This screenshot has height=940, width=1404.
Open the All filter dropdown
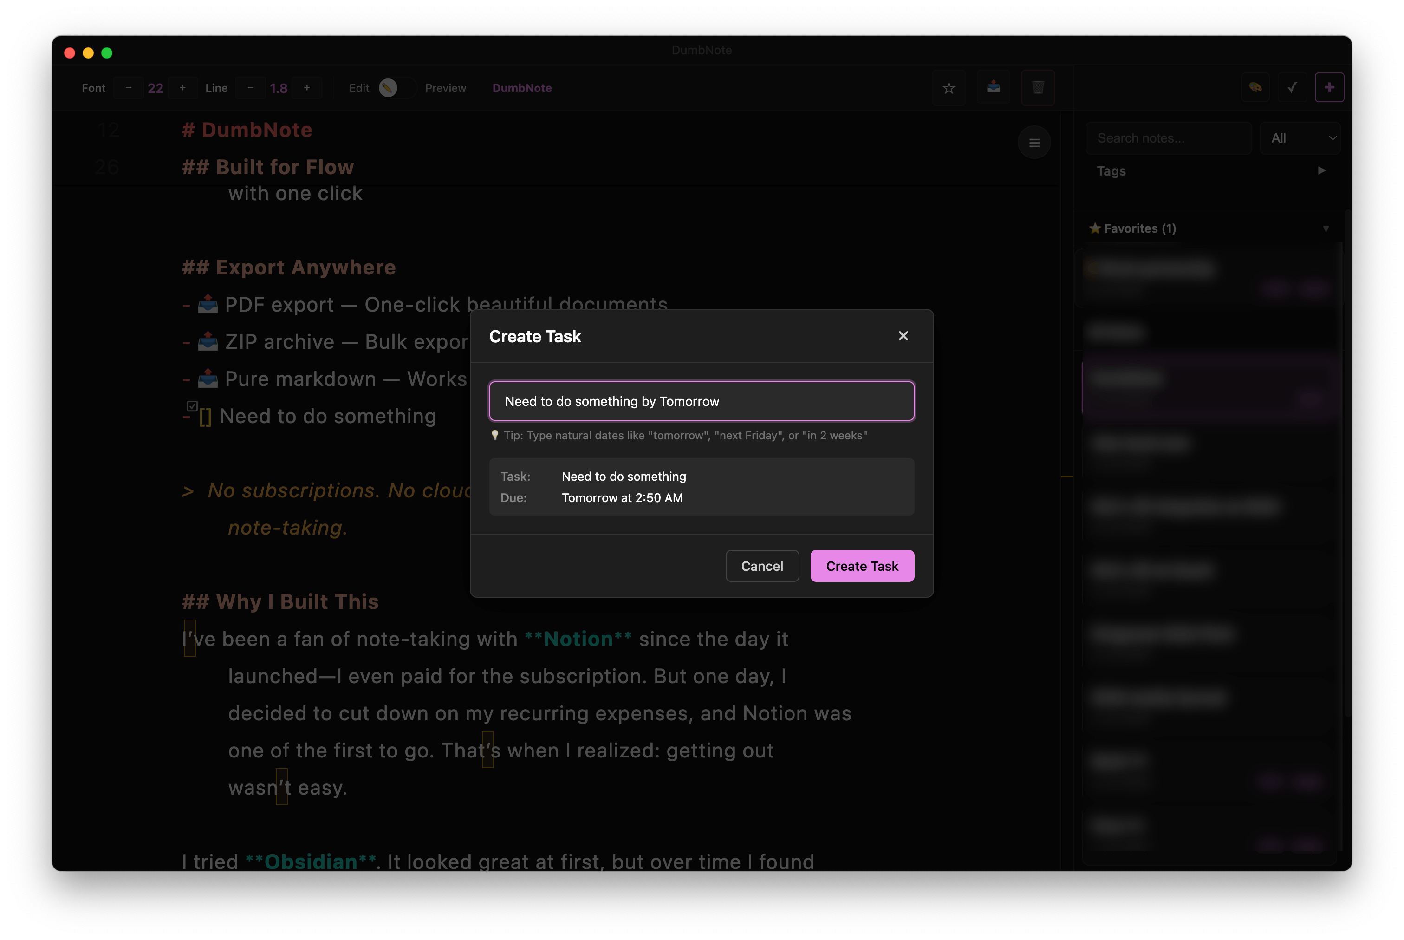pos(1299,138)
